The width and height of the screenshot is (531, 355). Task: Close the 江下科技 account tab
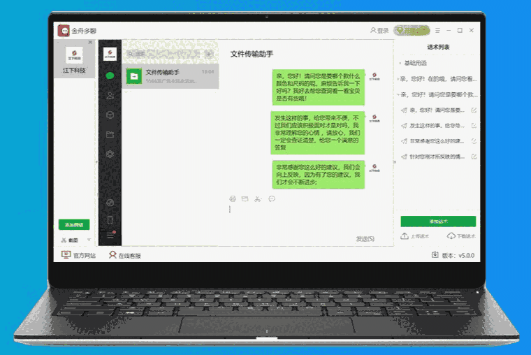coord(90,43)
